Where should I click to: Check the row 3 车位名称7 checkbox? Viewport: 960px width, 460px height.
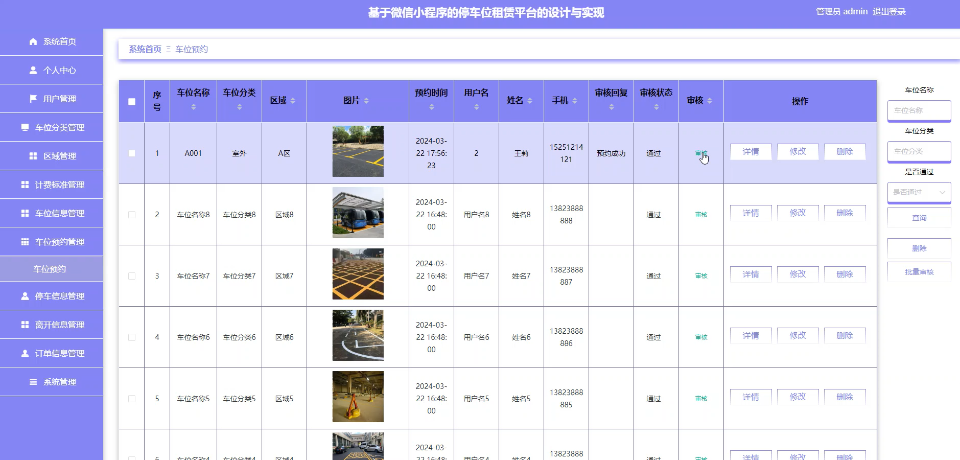pos(132,276)
